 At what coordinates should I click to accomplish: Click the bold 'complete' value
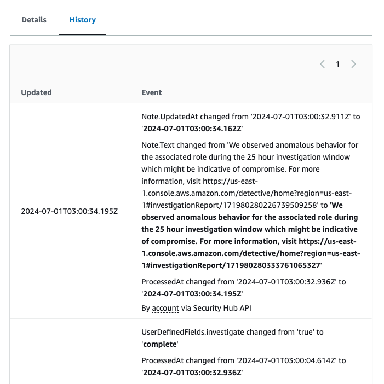[161, 344]
